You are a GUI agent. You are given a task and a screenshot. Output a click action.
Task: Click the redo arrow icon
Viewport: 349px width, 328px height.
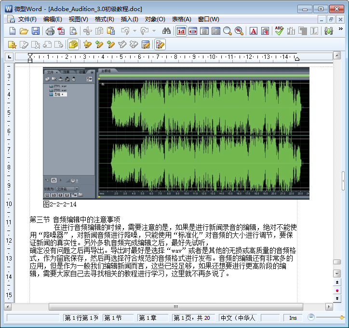click(x=145, y=31)
